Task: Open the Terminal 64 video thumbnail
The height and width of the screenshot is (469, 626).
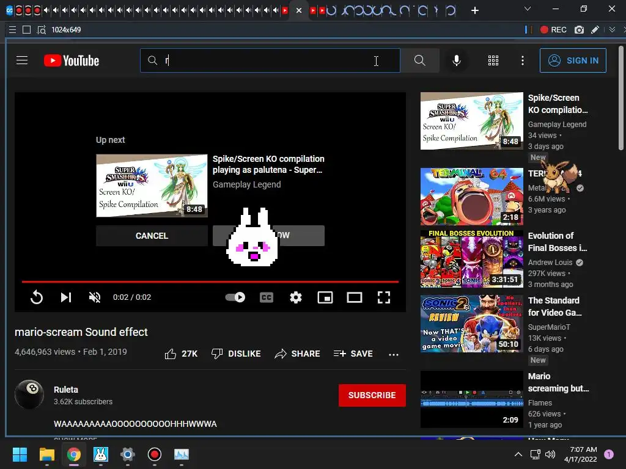Action: (x=471, y=196)
